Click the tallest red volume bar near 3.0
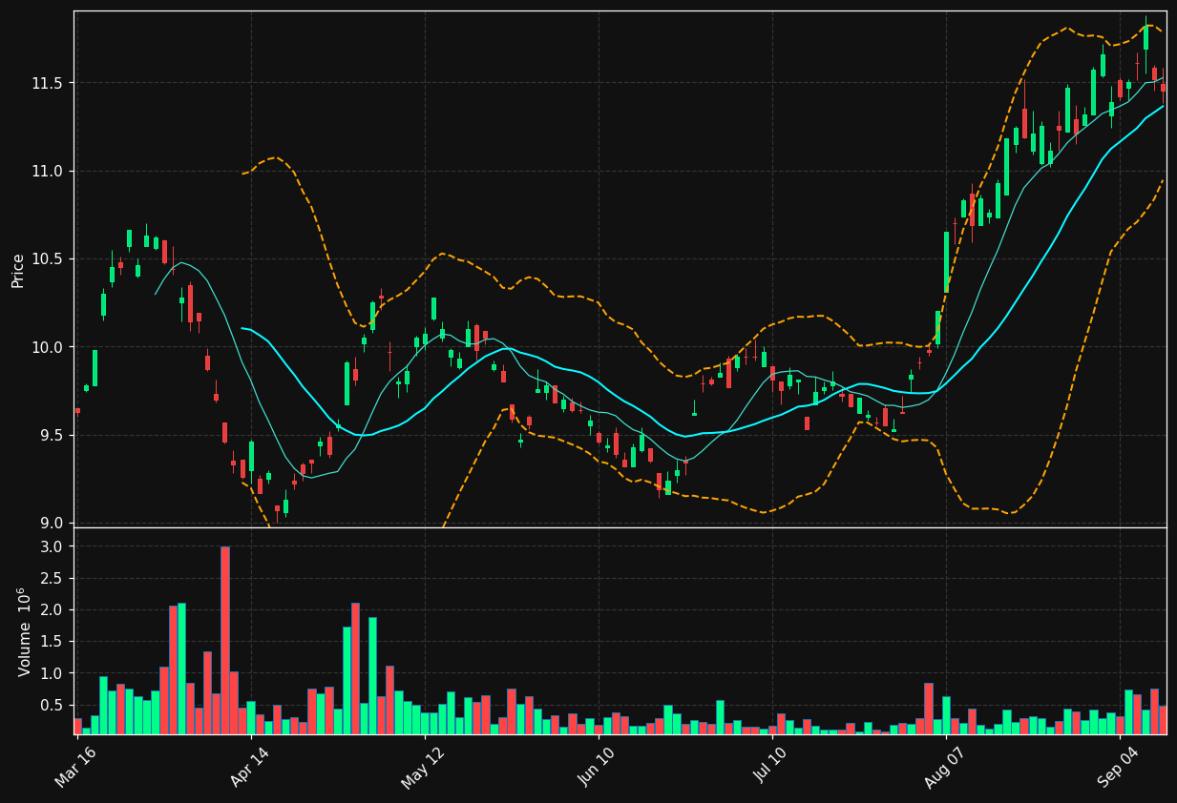Viewport: 1177px width, 803px height. [x=225, y=640]
